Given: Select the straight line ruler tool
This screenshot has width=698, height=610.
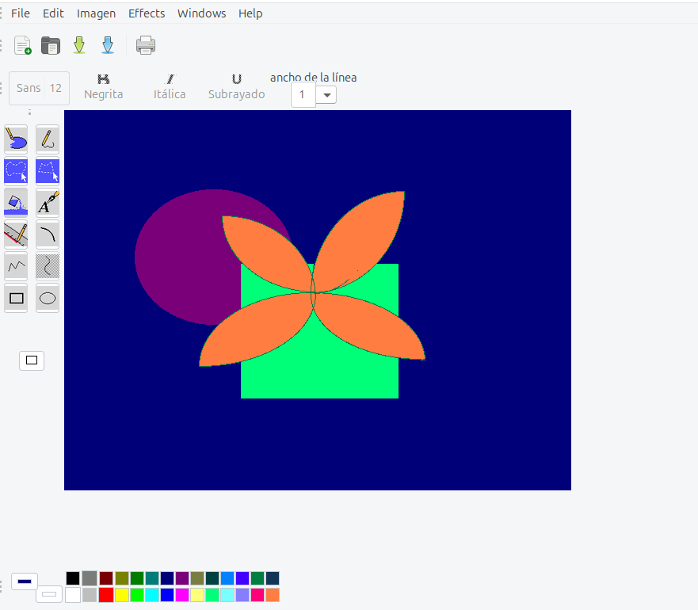Looking at the screenshot, I should pos(16,234).
